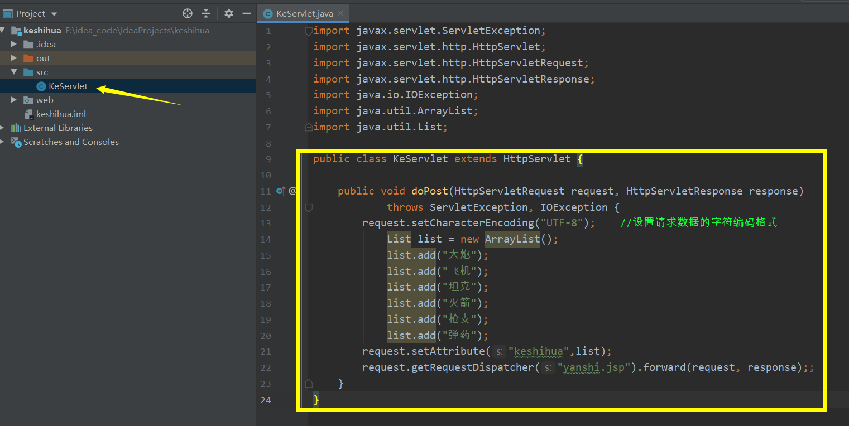Collapse all nodes using collapse icon

[207, 13]
